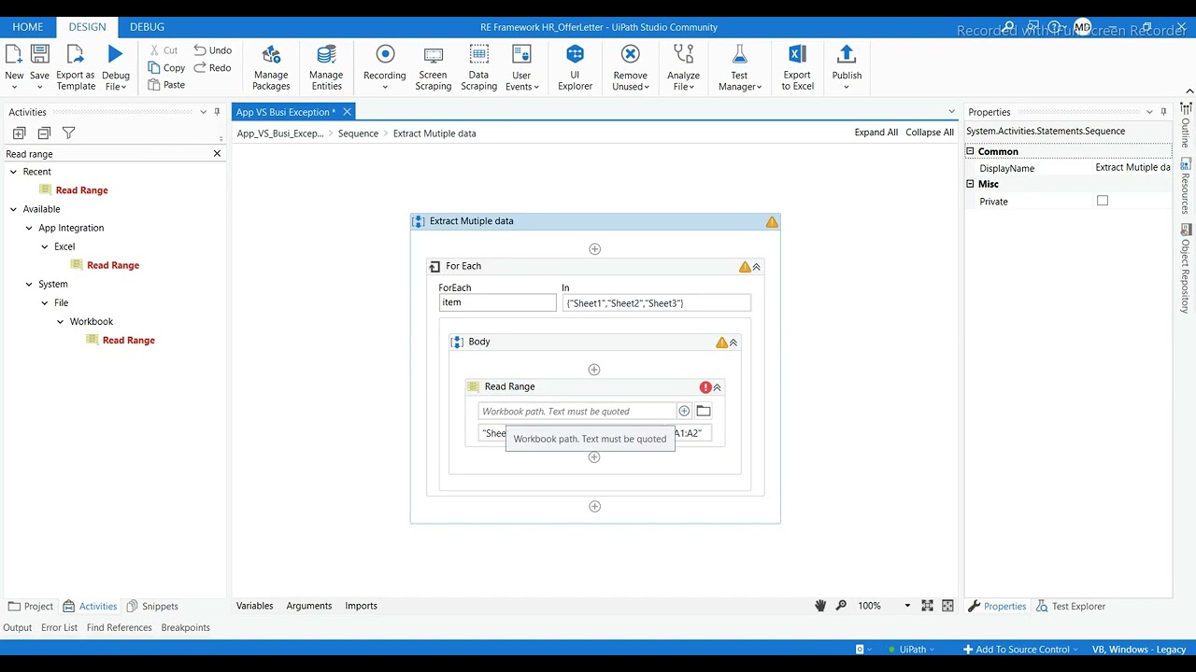Switch to the HOME tab

pyautogui.click(x=28, y=27)
